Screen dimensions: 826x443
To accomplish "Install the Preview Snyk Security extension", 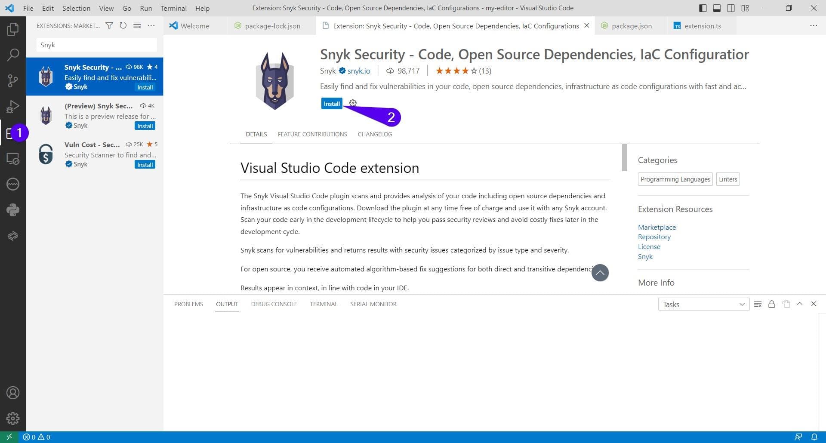I will click(x=145, y=126).
